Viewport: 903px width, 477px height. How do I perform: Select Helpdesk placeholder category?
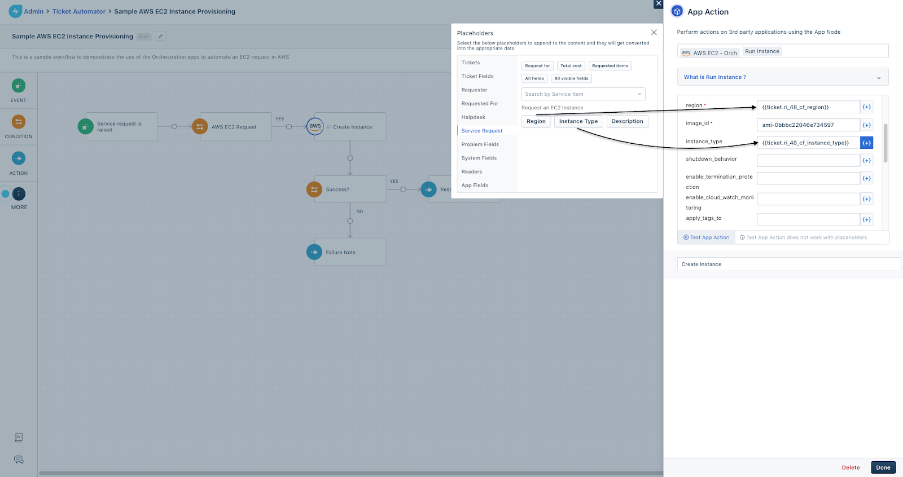point(474,117)
